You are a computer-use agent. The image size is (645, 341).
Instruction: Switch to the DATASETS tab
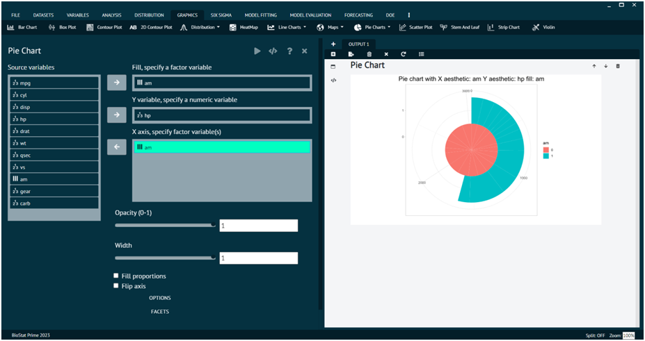pos(43,15)
